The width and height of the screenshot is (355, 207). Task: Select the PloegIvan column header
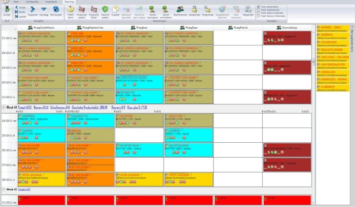click(x=139, y=28)
